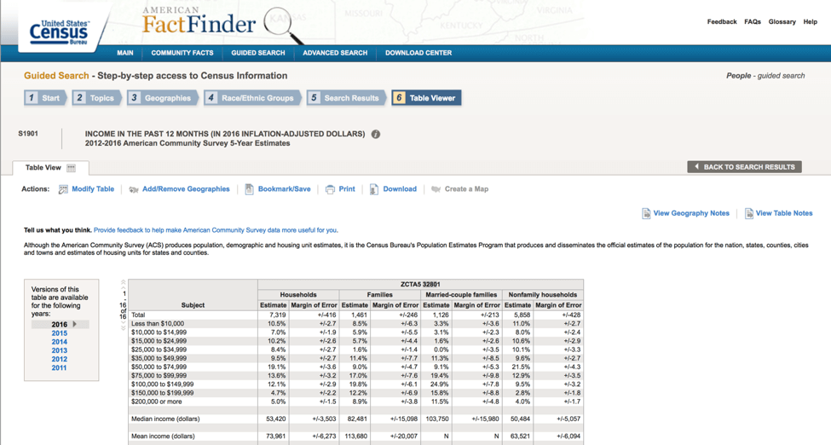Select the Table View tab
831x445 pixels.
click(x=51, y=168)
